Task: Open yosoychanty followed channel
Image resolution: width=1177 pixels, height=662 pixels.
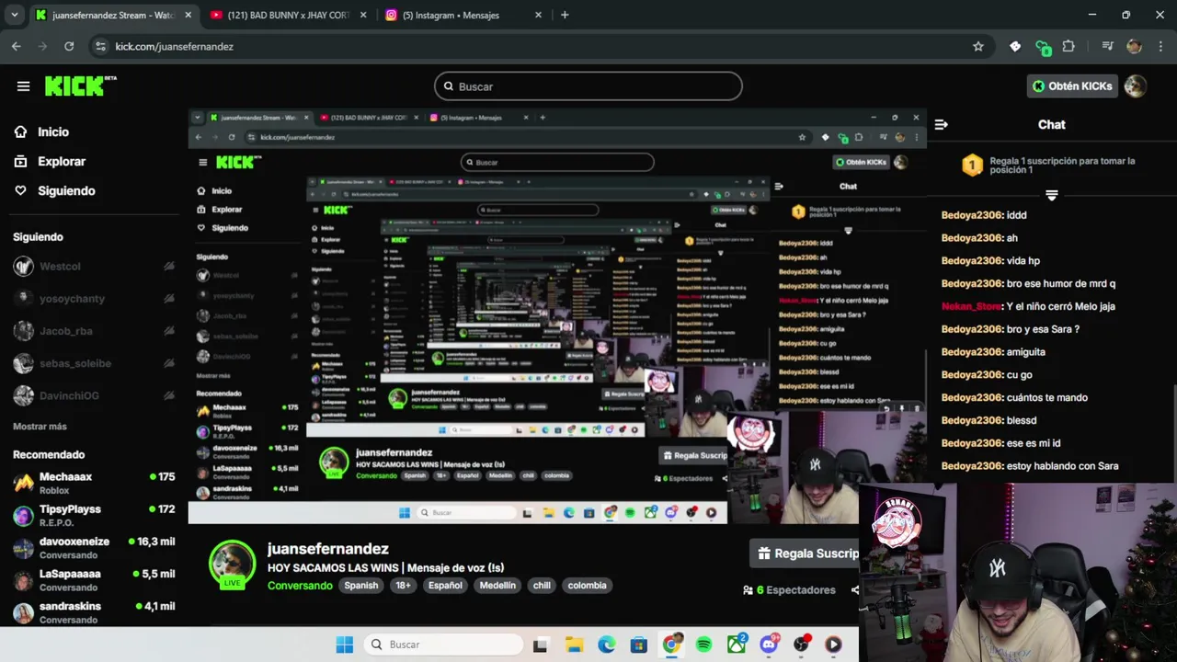Action: [94, 299]
